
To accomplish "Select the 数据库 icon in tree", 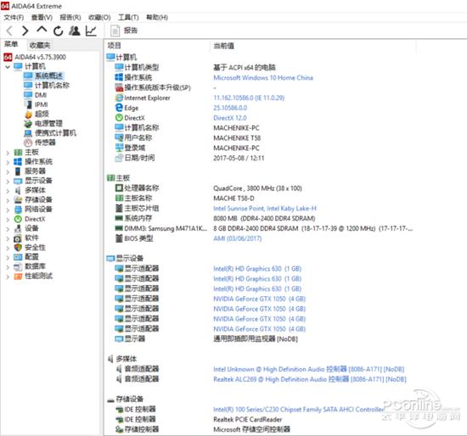I will coord(18,266).
